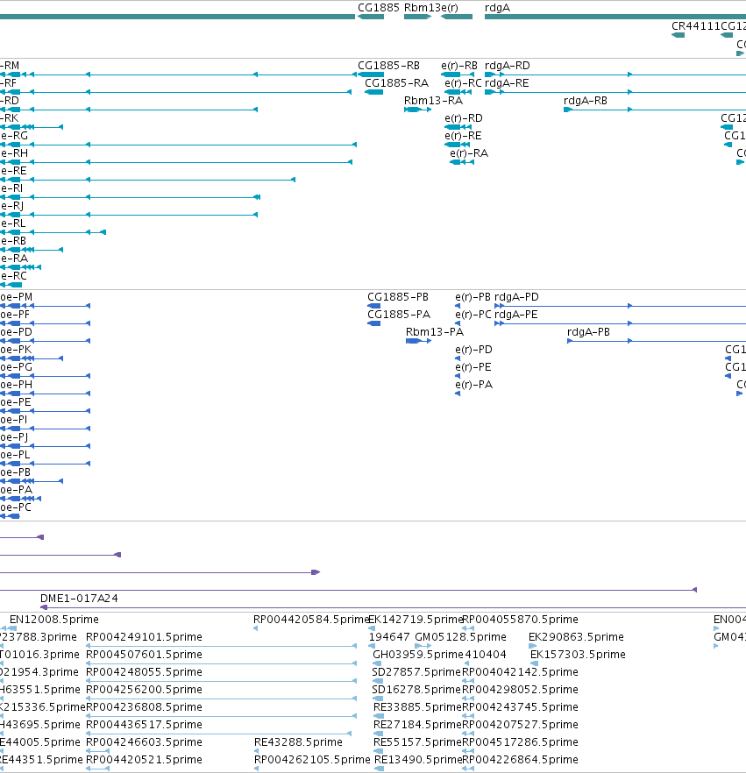The height and width of the screenshot is (773, 746).
Task: Select EST RP004055870.5prime
Action: (520, 620)
